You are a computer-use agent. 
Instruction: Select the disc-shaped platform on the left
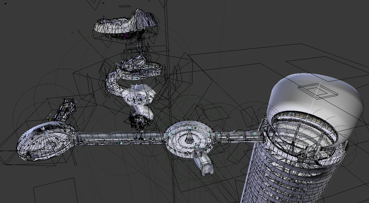tap(47, 141)
